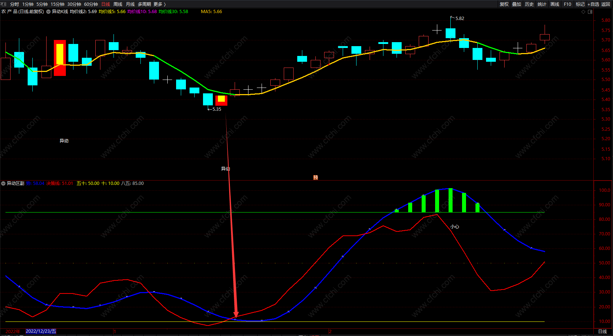
Task: Expand the 异动K线 indicator dropdown
Action: tap(48, 12)
